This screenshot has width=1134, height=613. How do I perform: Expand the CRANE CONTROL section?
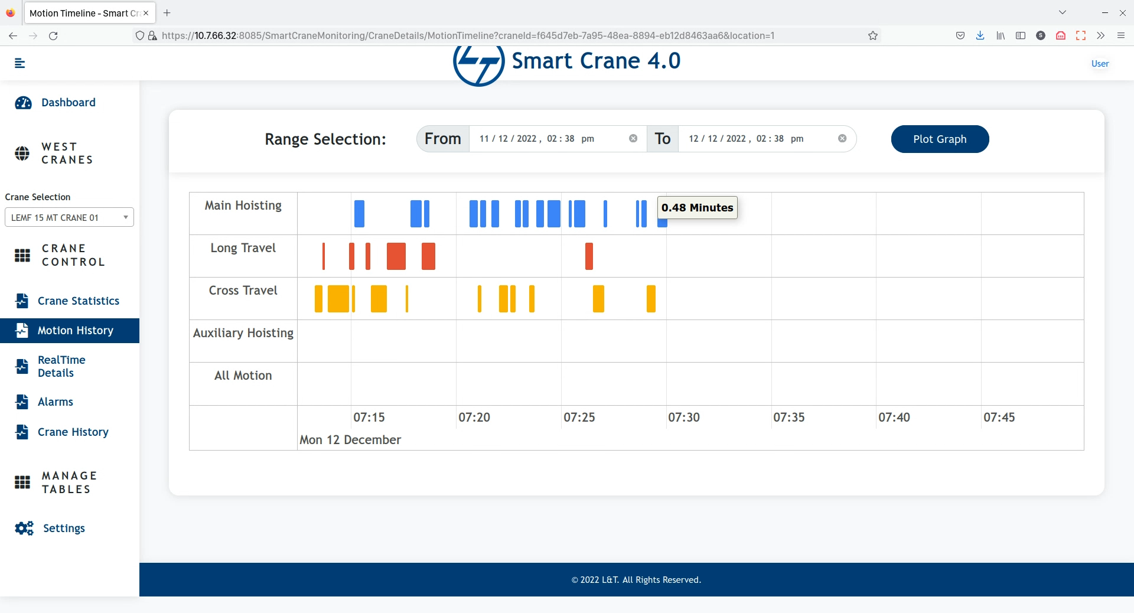[73, 255]
